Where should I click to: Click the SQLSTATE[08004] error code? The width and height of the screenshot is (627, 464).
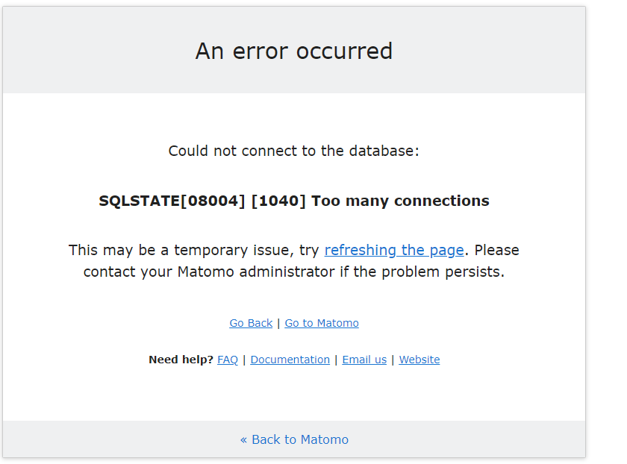click(172, 201)
